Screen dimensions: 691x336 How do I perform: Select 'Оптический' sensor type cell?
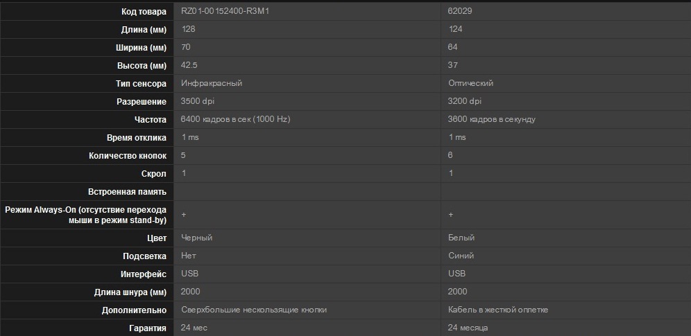tap(470, 83)
